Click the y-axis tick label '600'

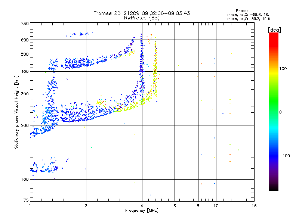point(25,40)
